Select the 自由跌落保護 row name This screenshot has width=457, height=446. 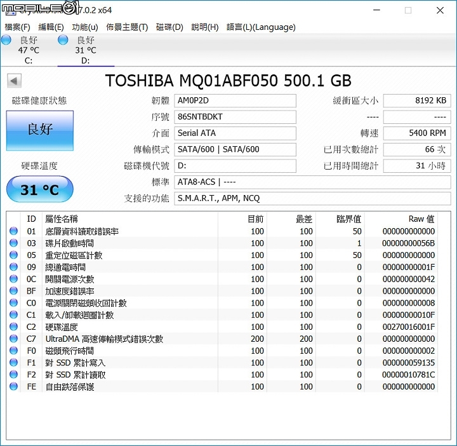point(70,387)
